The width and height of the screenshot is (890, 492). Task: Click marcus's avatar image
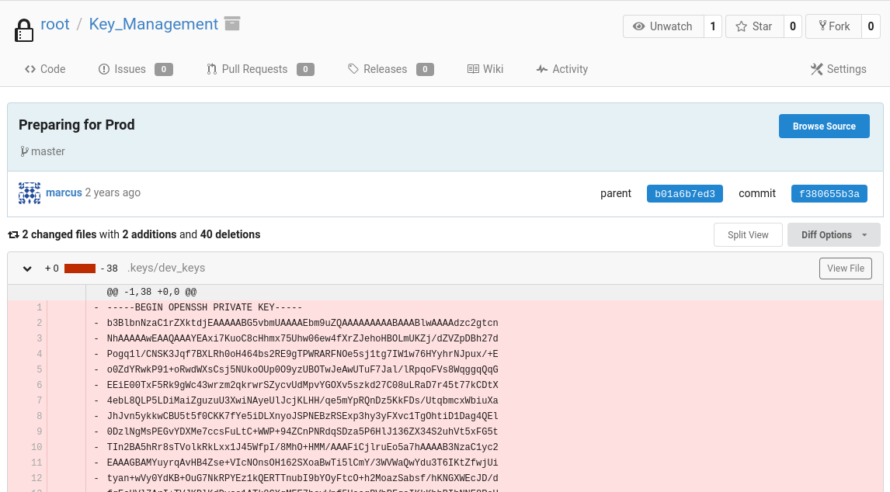pyautogui.click(x=30, y=193)
